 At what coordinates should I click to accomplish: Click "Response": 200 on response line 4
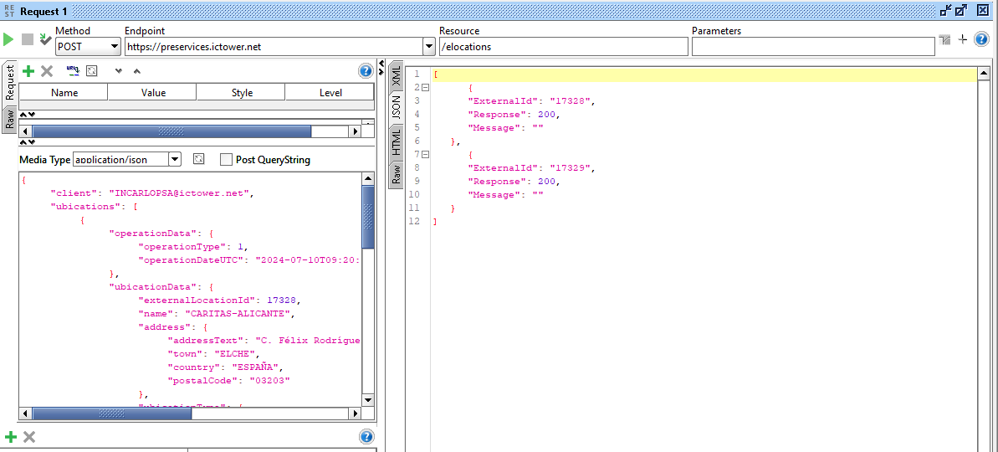514,114
